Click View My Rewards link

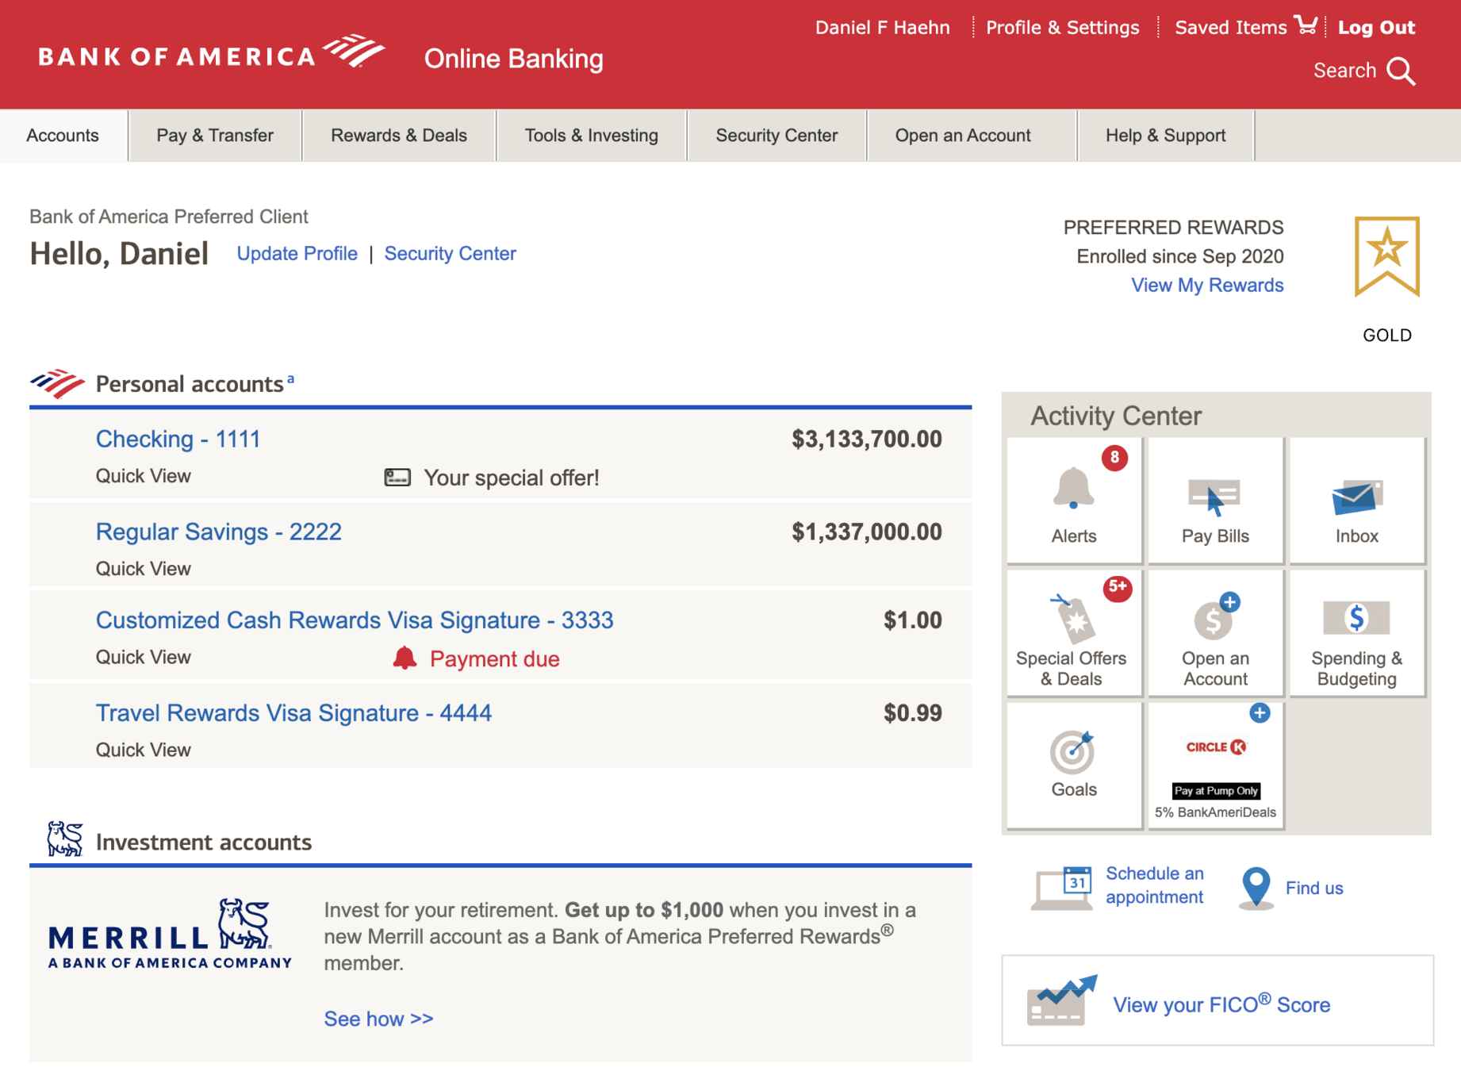[x=1207, y=285]
